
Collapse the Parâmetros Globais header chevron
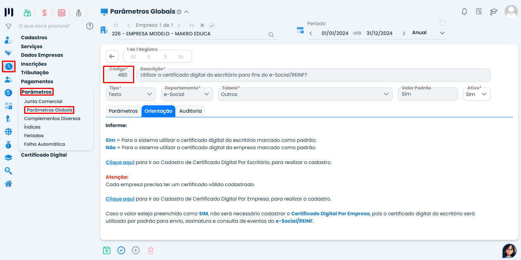(x=187, y=12)
